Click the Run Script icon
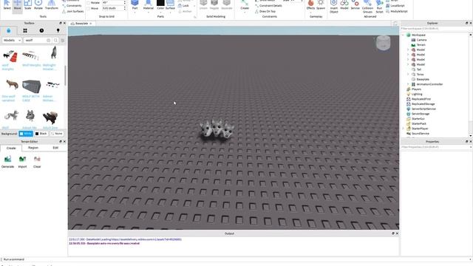The width and height of the screenshot is (473, 266). 379,7
